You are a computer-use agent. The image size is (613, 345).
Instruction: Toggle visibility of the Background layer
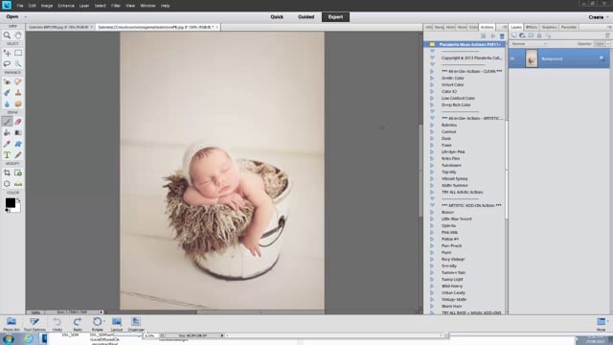coord(513,58)
